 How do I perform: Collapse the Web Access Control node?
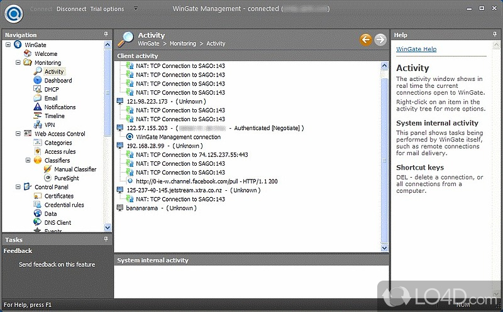pyautogui.click(x=18, y=134)
